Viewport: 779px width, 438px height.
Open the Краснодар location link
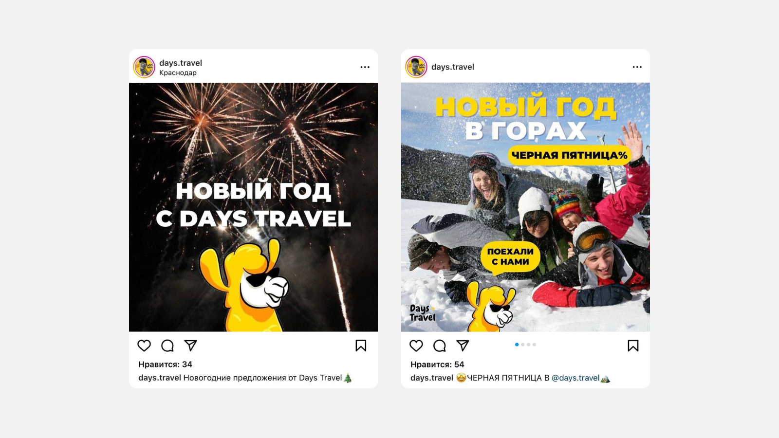[x=178, y=73]
